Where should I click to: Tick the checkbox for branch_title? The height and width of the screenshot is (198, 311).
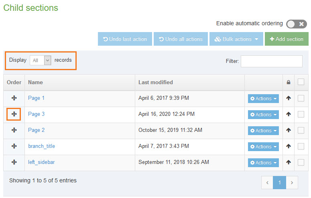point(301,146)
